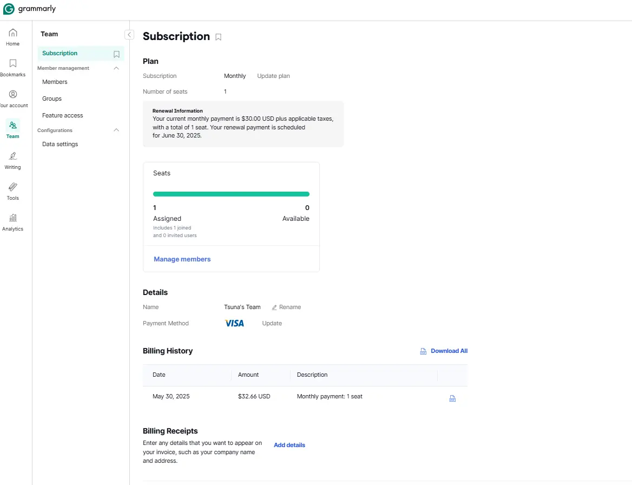
Task: Select the Writing sidebar icon
Action: click(x=13, y=160)
